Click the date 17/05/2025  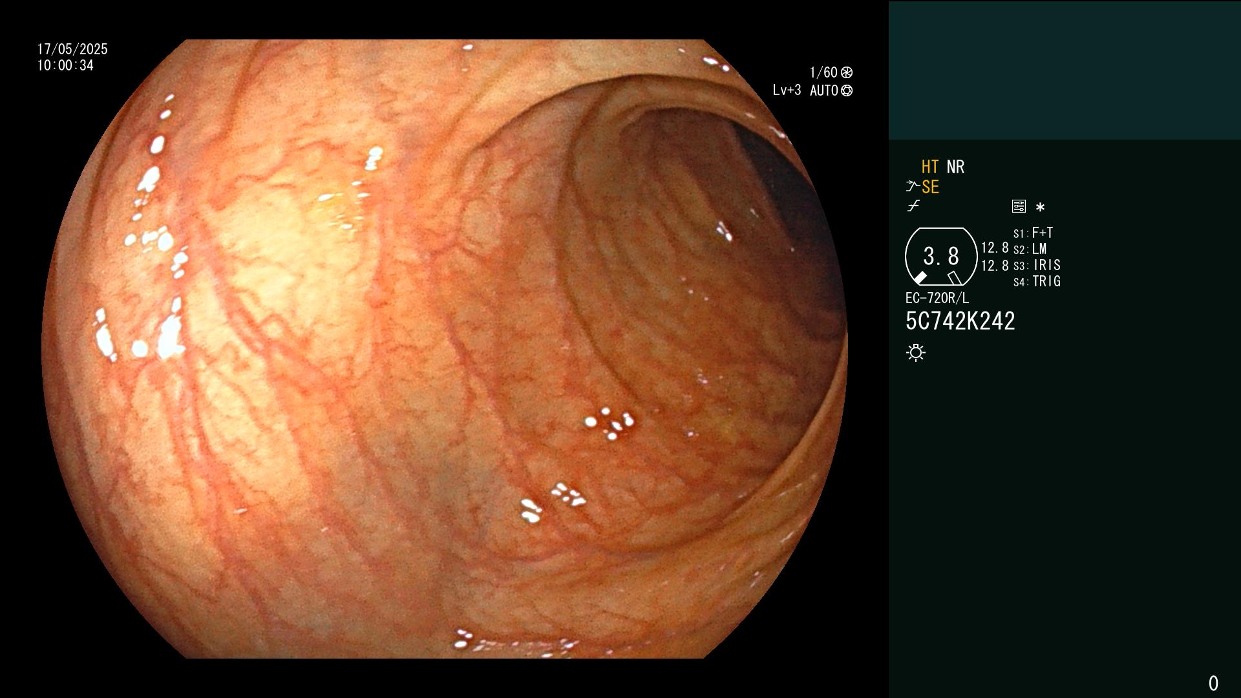click(x=72, y=49)
